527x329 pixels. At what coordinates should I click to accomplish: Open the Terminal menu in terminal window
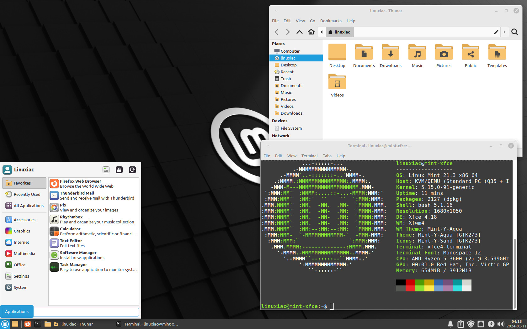[x=309, y=156]
